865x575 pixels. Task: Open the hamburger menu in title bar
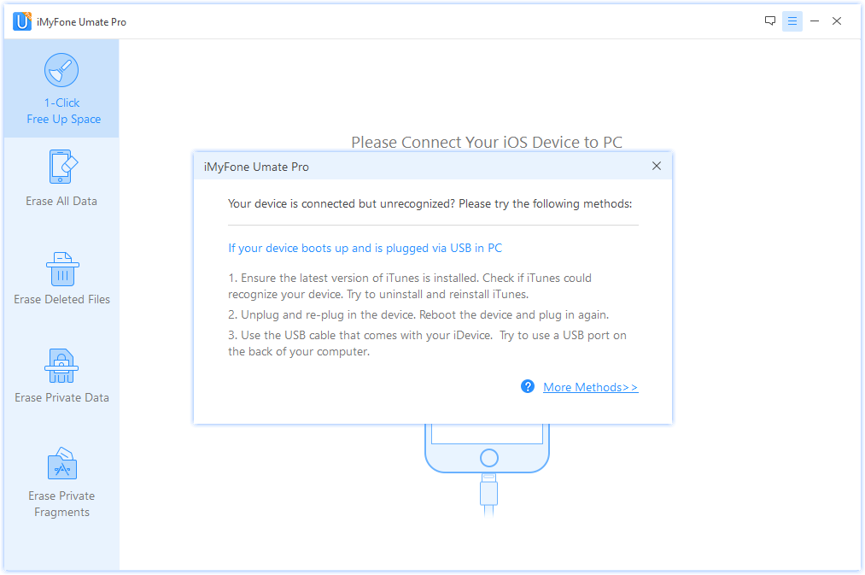(792, 21)
